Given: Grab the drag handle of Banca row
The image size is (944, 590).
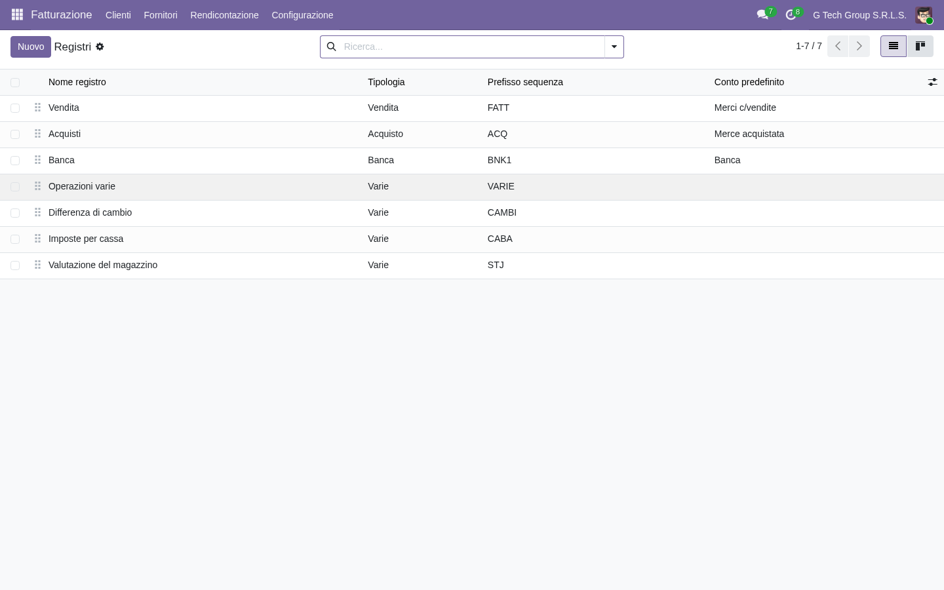Looking at the screenshot, I should click(x=37, y=160).
